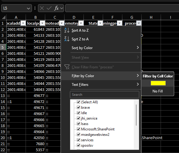Uncheck the jhi_service checkbox
The height and width of the screenshot is (153, 179).
pyautogui.click(x=78, y=118)
